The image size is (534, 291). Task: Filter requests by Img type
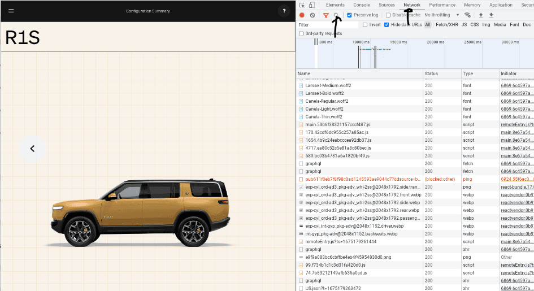[x=486, y=25]
